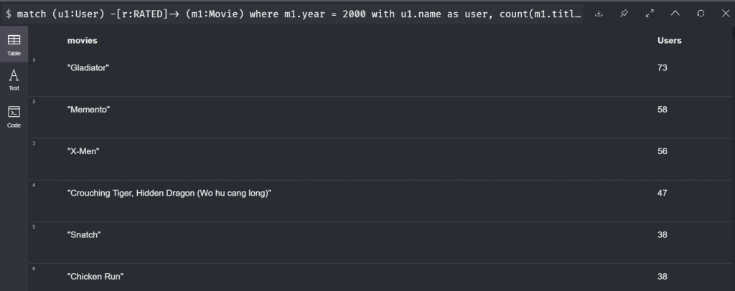
Task: Re-run the query with the refresh icon
Action: [701, 13]
